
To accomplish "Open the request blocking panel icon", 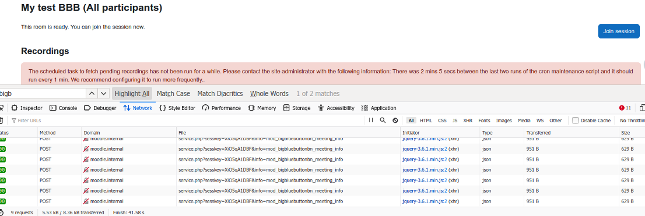I will coord(395,121).
